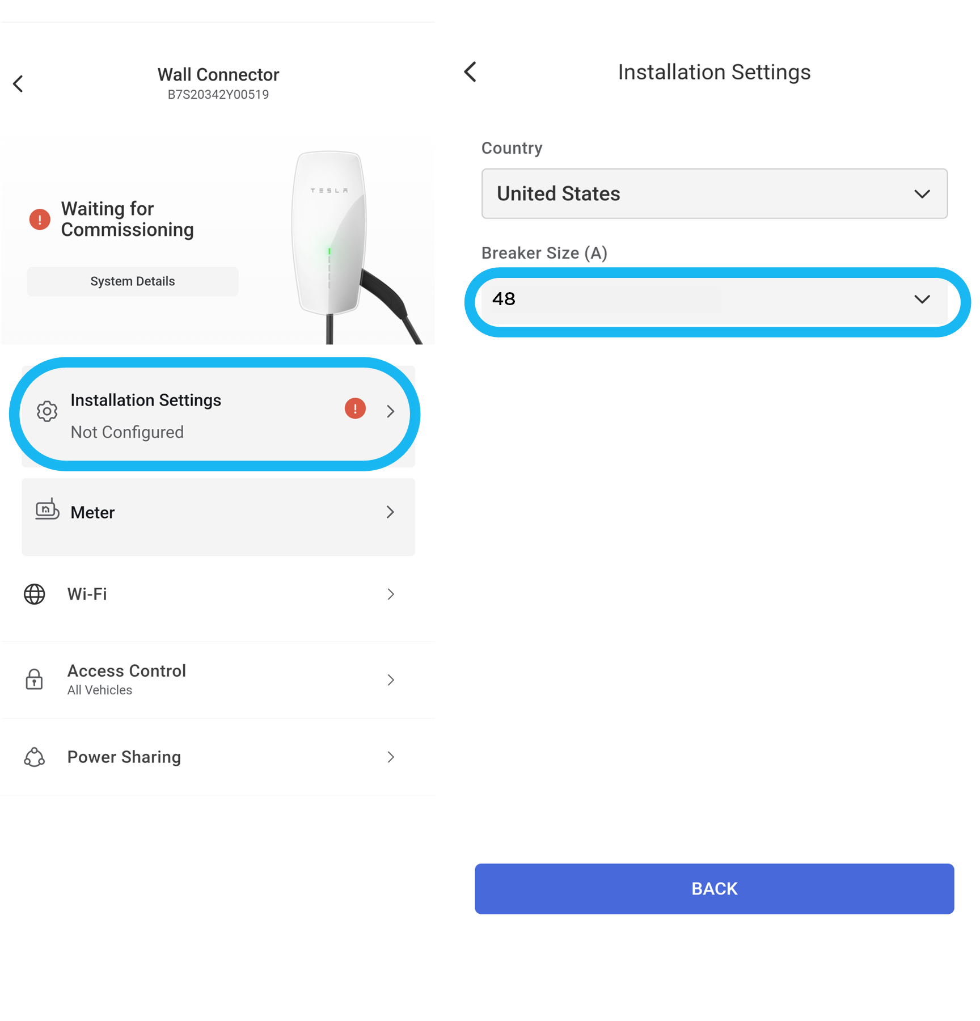Go back from the Installation Settings screen
Image resolution: width=980 pixels, height=1021 pixels.
(470, 72)
